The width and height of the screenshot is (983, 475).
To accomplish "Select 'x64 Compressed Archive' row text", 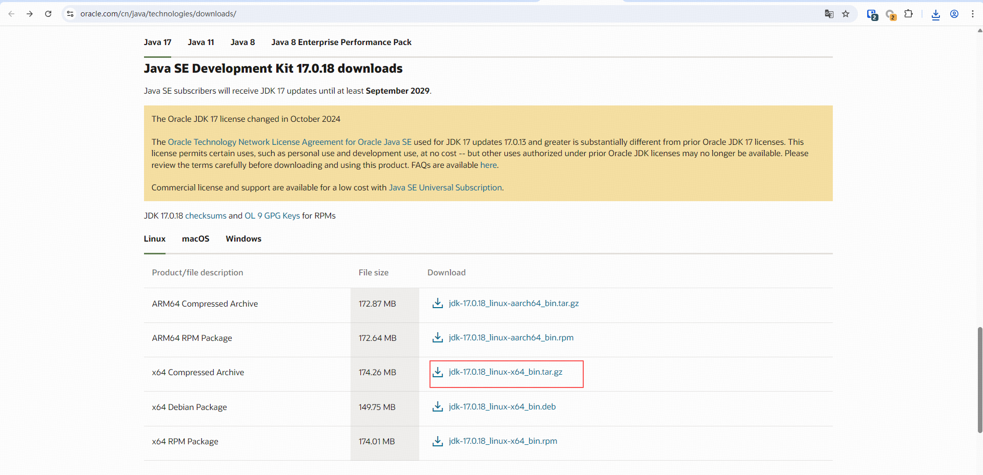I will click(198, 373).
